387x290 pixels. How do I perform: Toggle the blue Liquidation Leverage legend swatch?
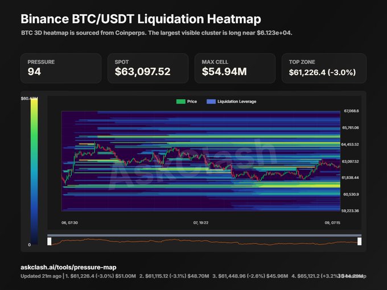pyautogui.click(x=211, y=102)
